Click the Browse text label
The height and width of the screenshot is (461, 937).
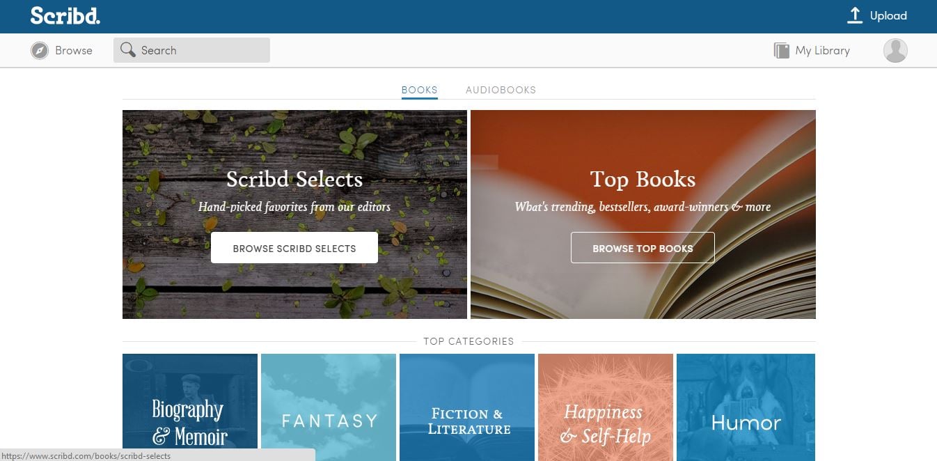coord(74,51)
